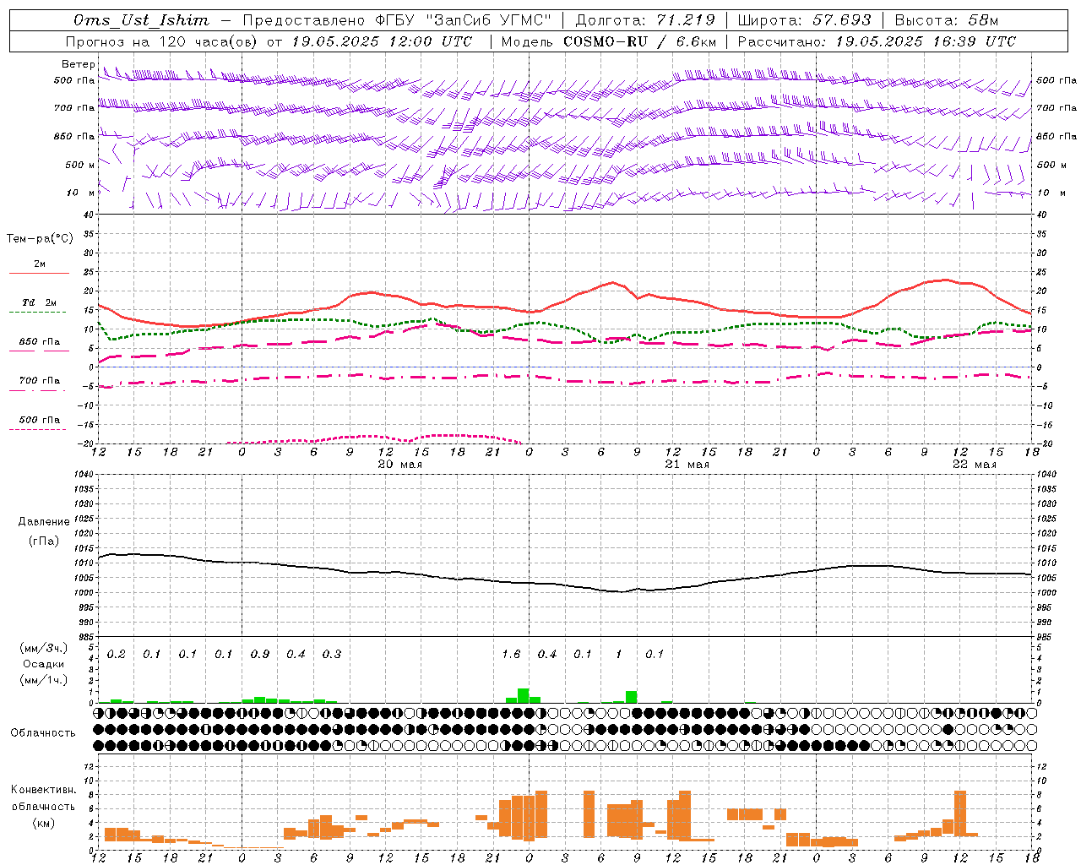
Task: Click the date label 21 мая
Action: (x=687, y=465)
